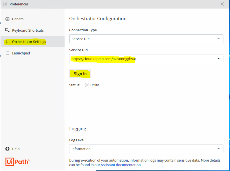This screenshot has width=230, height=171.
Task: Click the Orchestrator Settings sliders icon
Action: click(x=7, y=42)
